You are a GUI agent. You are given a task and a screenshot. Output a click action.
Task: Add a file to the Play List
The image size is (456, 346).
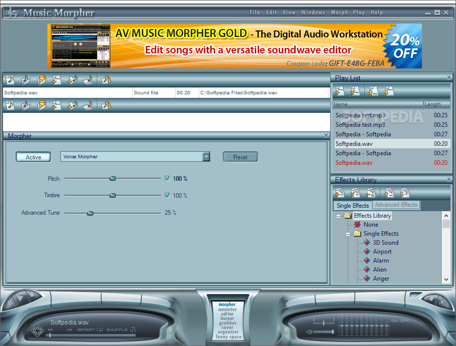coord(340,91)
